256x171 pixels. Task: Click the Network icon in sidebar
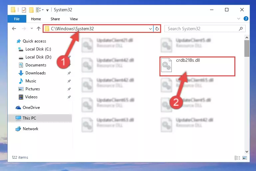pyautogui.click(x=18, y=128)
